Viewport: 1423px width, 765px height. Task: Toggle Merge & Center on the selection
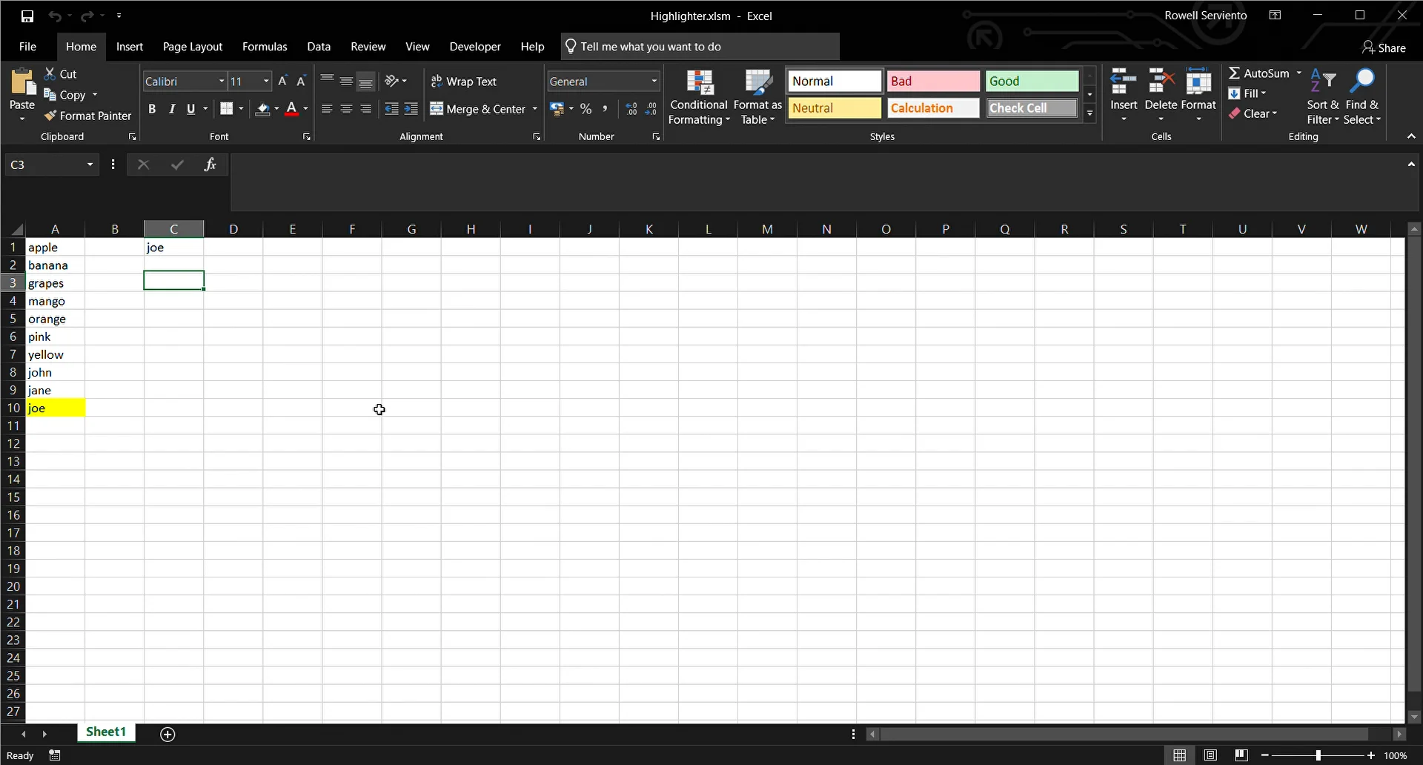tap(478, 109)
